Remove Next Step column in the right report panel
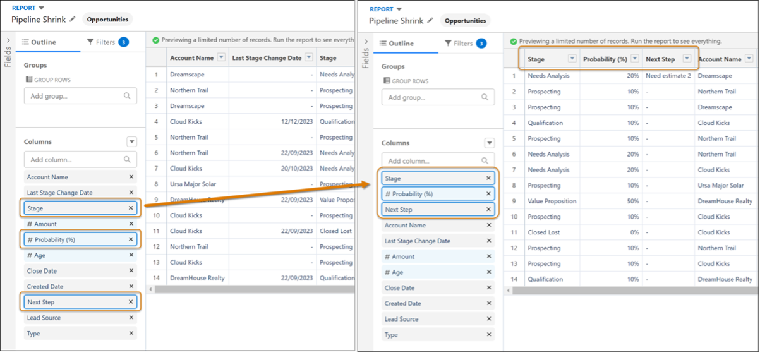This screenshot has height=355, width=760. click(x=488, y=210)
